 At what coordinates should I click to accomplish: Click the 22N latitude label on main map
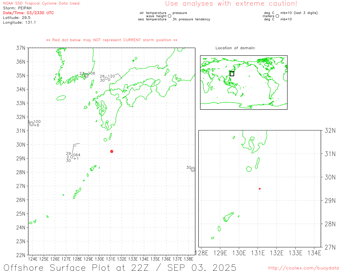pyautogui.click(x=21, y=255)
